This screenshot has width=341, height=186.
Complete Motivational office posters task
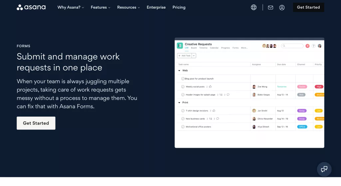tap(183, 127)
